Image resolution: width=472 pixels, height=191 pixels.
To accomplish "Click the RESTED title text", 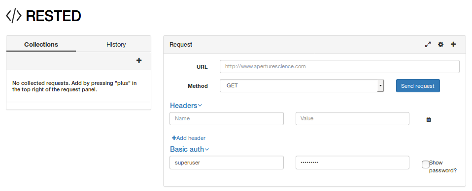I will coord(54,16).
